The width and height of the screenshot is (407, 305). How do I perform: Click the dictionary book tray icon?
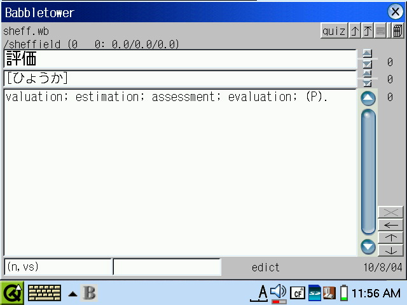[x=329, y=294]
